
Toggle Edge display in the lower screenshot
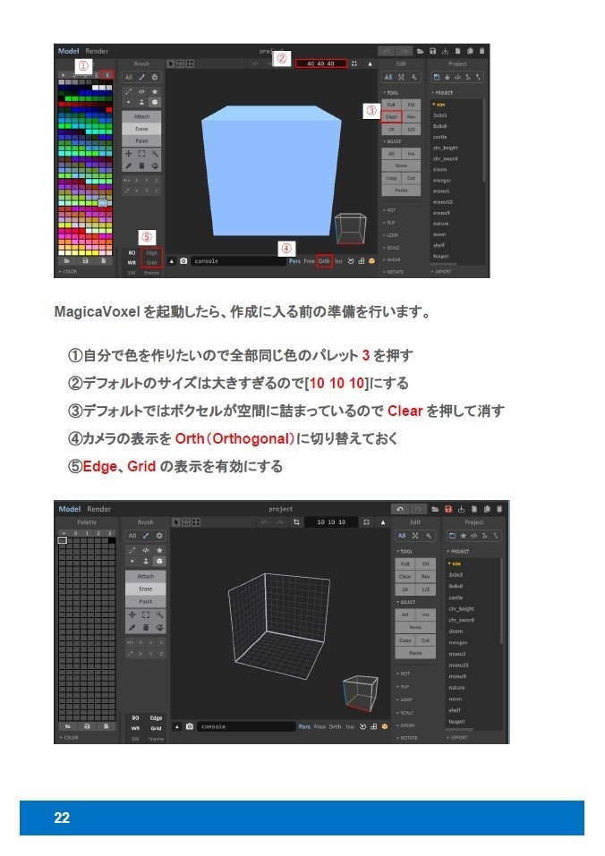[x=156, y=718]
